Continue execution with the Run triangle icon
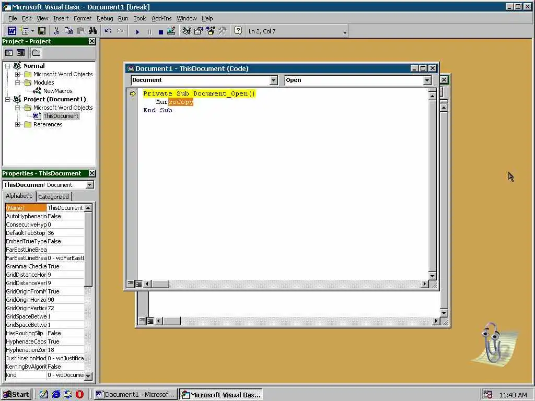535x401 pixels. [x=137, y=31]
